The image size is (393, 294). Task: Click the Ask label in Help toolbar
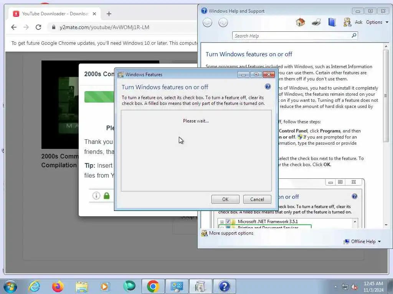(x=358, y=22)
